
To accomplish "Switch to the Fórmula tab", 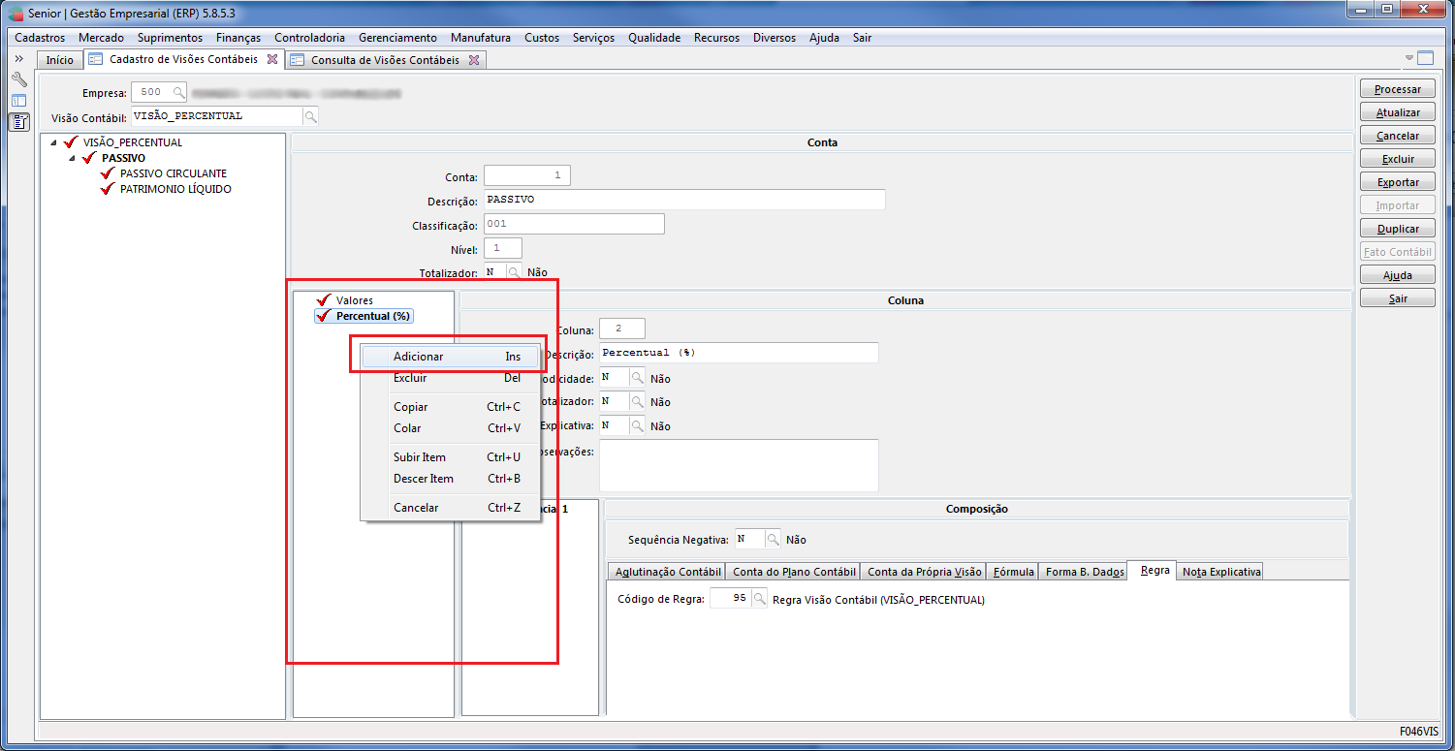I will 1014,572.
